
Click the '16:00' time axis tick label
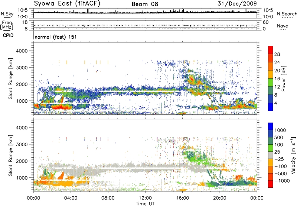tap(182, 198)
